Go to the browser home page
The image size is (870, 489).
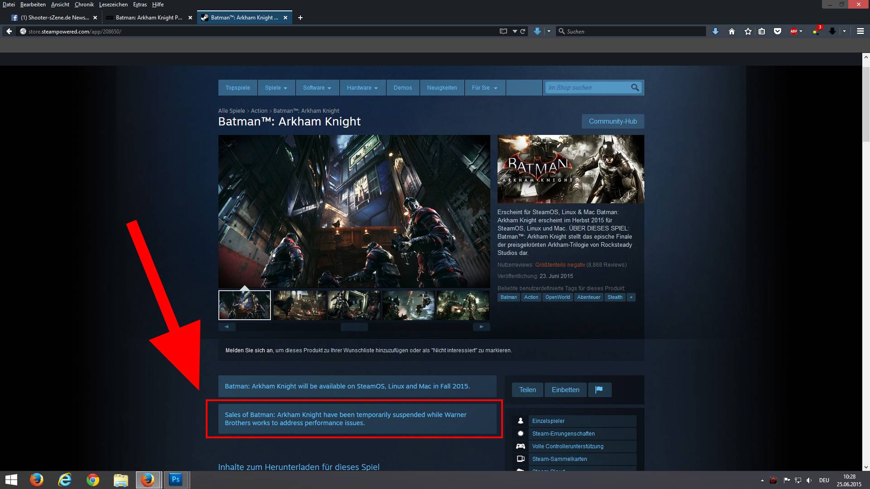pyautogui.click(x=732, y=31)
